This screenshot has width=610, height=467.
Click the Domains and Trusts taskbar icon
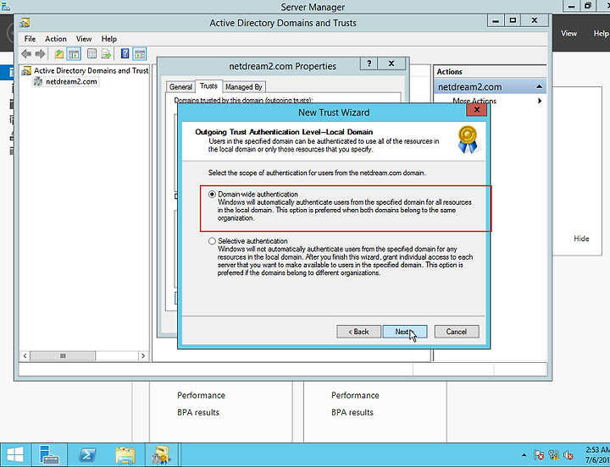(x=162, y=454)
